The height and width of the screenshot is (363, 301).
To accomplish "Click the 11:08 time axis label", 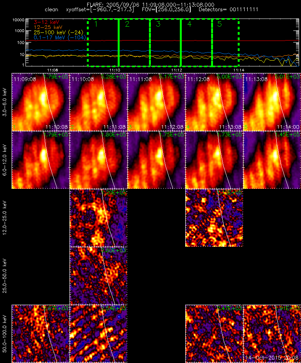I will click(52, 70).
